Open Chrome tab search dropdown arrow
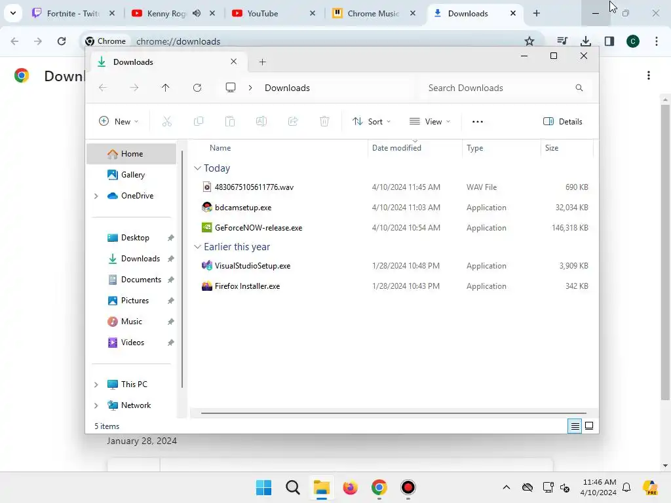The height and width of the screenshot is (503, 671). pos(13,13)
